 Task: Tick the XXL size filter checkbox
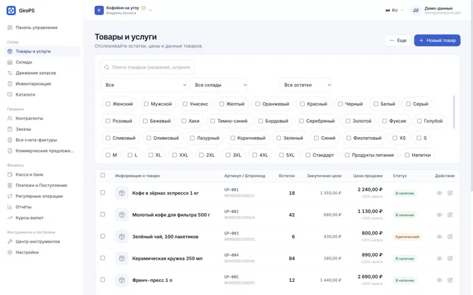click(174, 155)
